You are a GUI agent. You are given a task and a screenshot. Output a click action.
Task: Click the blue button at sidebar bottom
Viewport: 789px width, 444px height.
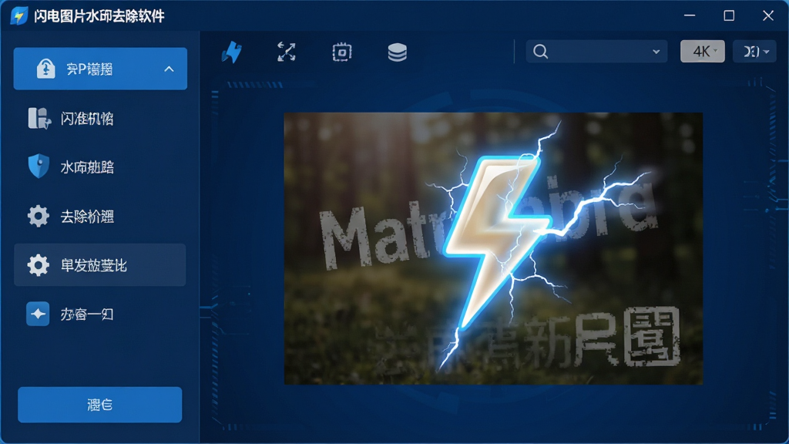pos(99,405)
